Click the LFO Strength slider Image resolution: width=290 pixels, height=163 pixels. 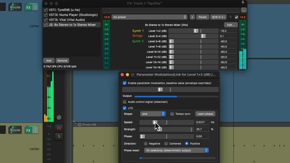coord(167,129)
